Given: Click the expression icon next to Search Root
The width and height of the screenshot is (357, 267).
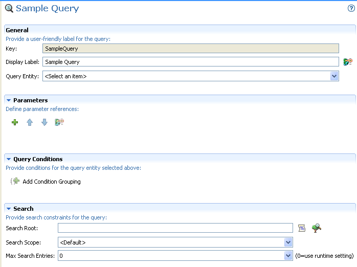Looking at the screenshot, I should click(302, 228).
